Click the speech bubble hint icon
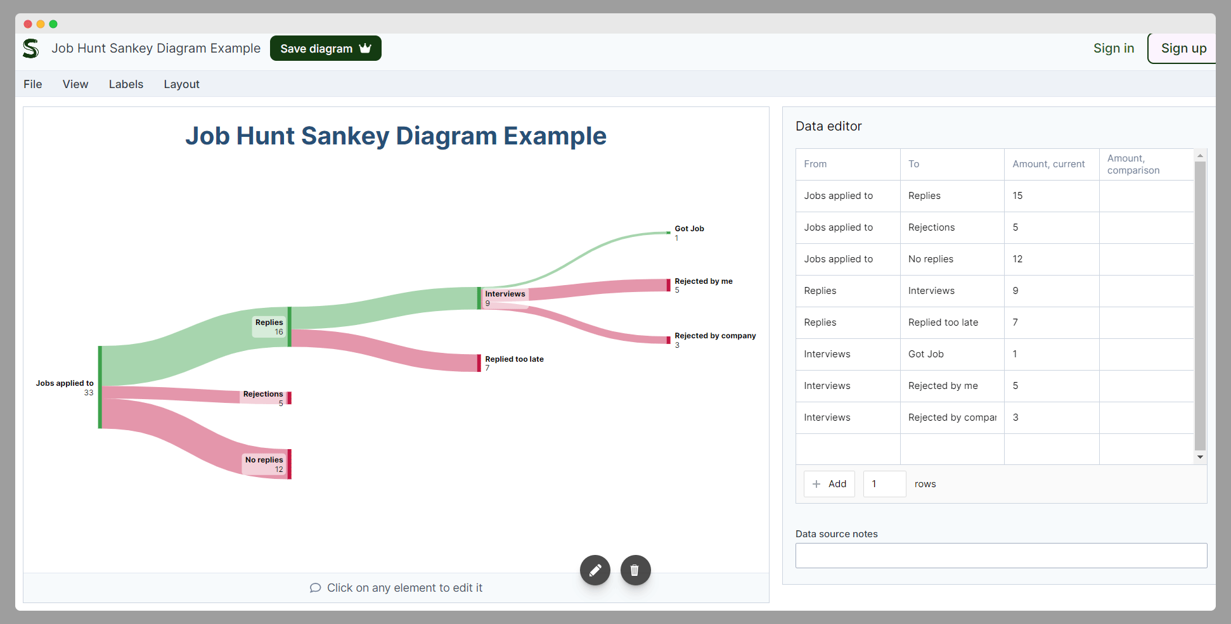The width and height of the screenshot is (1231, 624). (x=315, y=588)
